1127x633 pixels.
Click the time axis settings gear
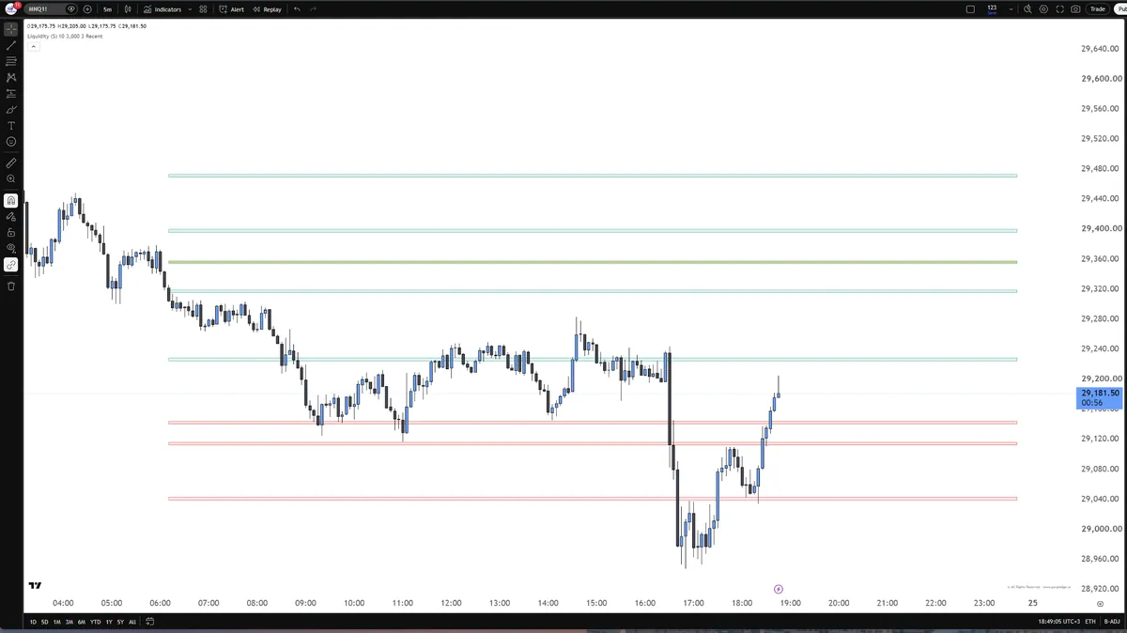(1100, 604)
